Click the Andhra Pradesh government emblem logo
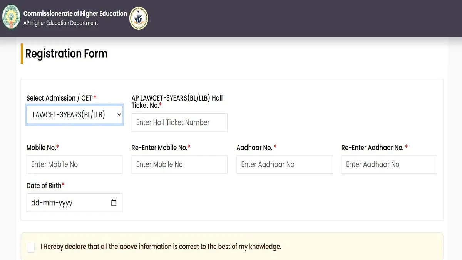This screenshot has width=462, height=260. pos(11,17)
